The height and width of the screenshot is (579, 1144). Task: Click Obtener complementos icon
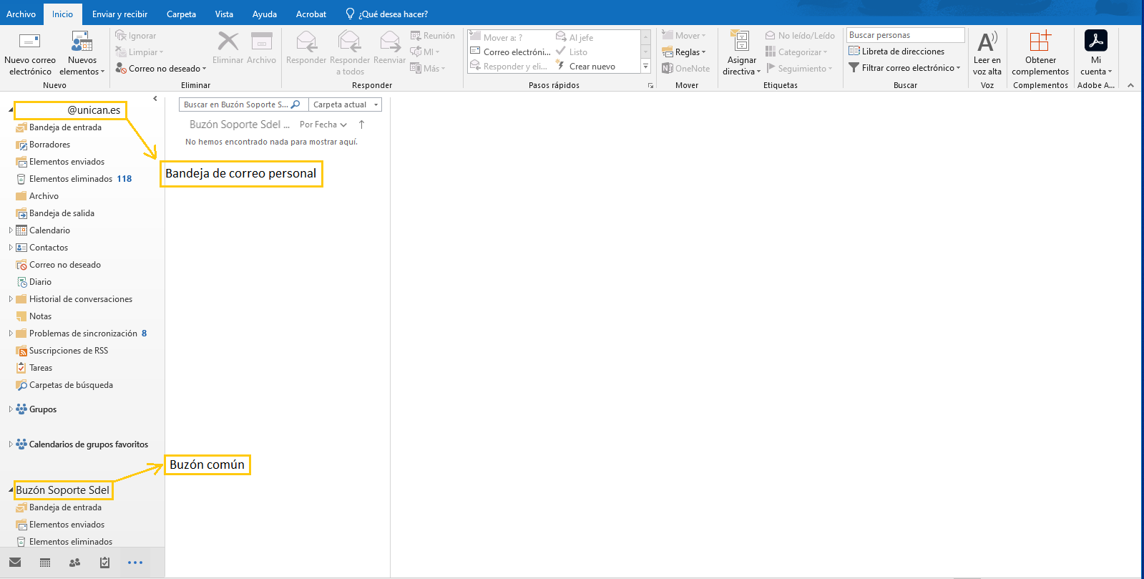click(1040, 41)
